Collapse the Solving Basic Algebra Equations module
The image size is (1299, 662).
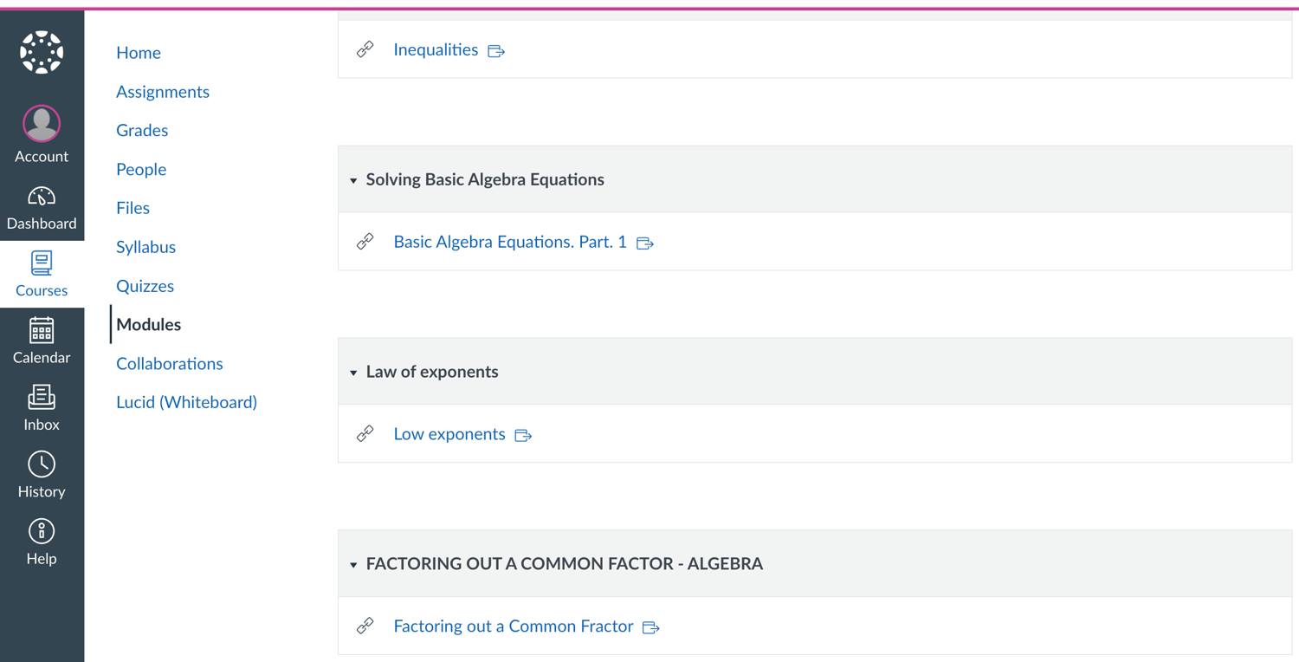(353, 181)
